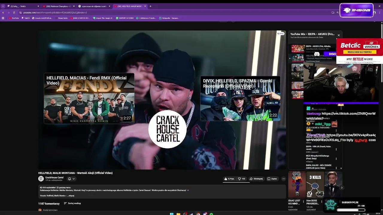Screen dimensions: 383x215
Task: Click the G4SKINS logo overlay
Action: click(x=357, y=10)
